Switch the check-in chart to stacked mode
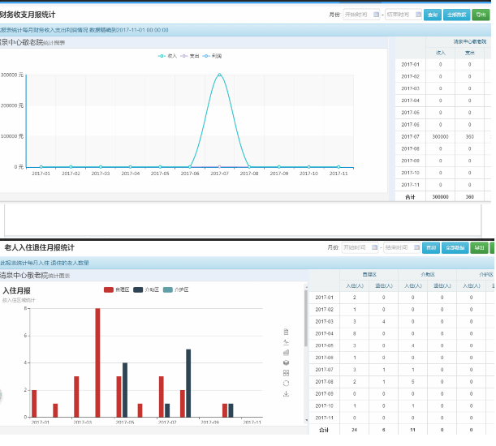496x446 pixels. (286, 362)
